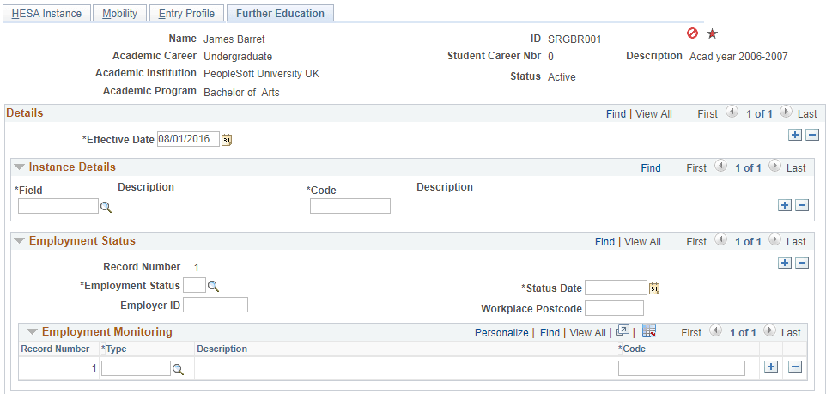Viewport: 826px width, 394px height.
Task: Open Employment Monitoring grid in new window
Action: (623, 330)
